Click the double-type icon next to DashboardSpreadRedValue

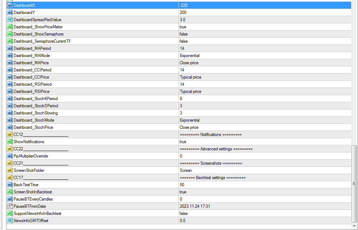click(10, 20)
